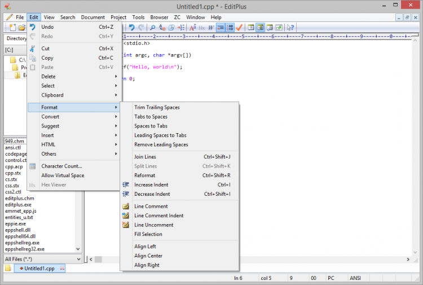Toggle Allow Virtual Space option
Viewport: 423px width, 285px height.
pyautogui.click(x=62, y=176)
